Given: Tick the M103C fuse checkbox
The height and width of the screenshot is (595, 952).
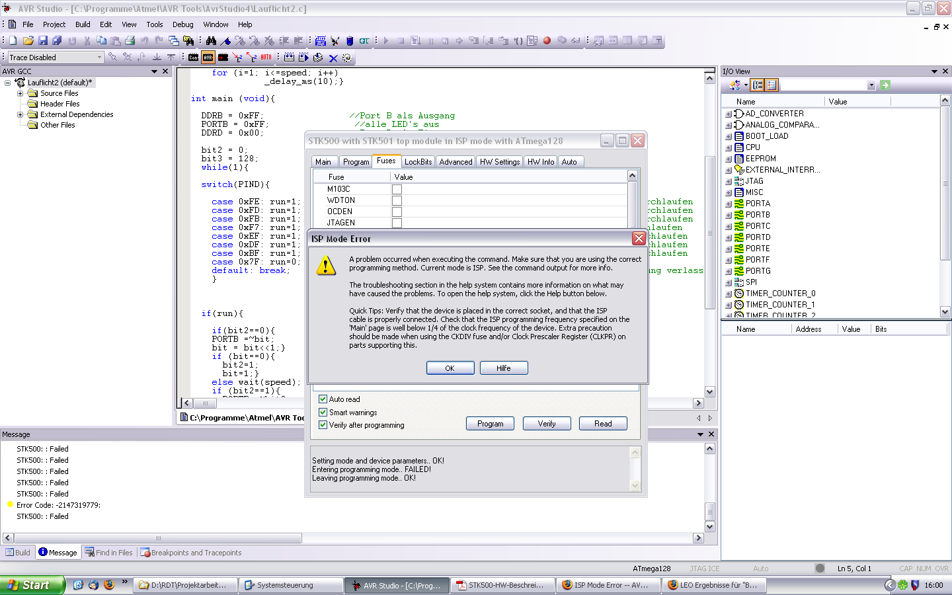Looking at the screenshot, I should point(397,189).
